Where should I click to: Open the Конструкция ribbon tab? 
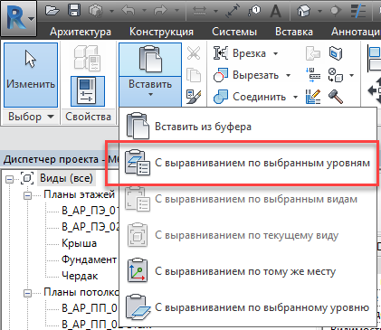[161, 32]
